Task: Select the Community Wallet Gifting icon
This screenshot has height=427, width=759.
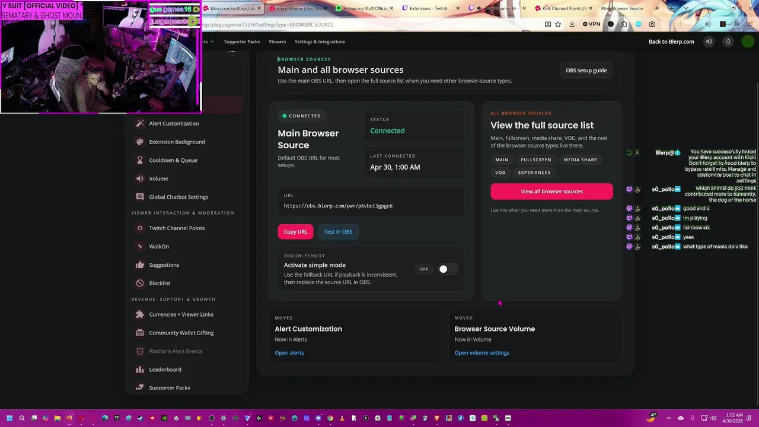Action: coord(140,333)
